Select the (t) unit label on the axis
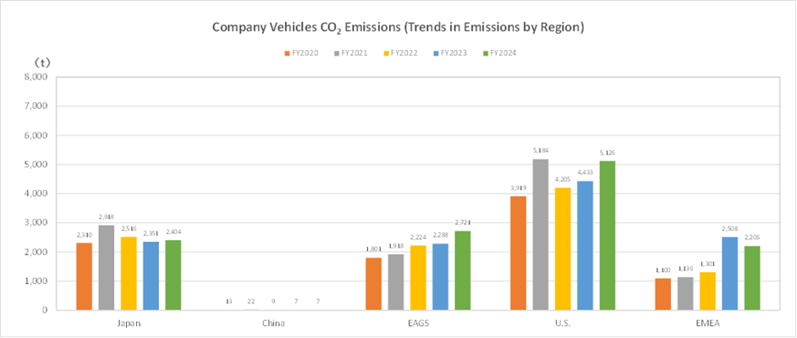The height and width of the screenshot is (338, 797). click(x=42, y=63)
